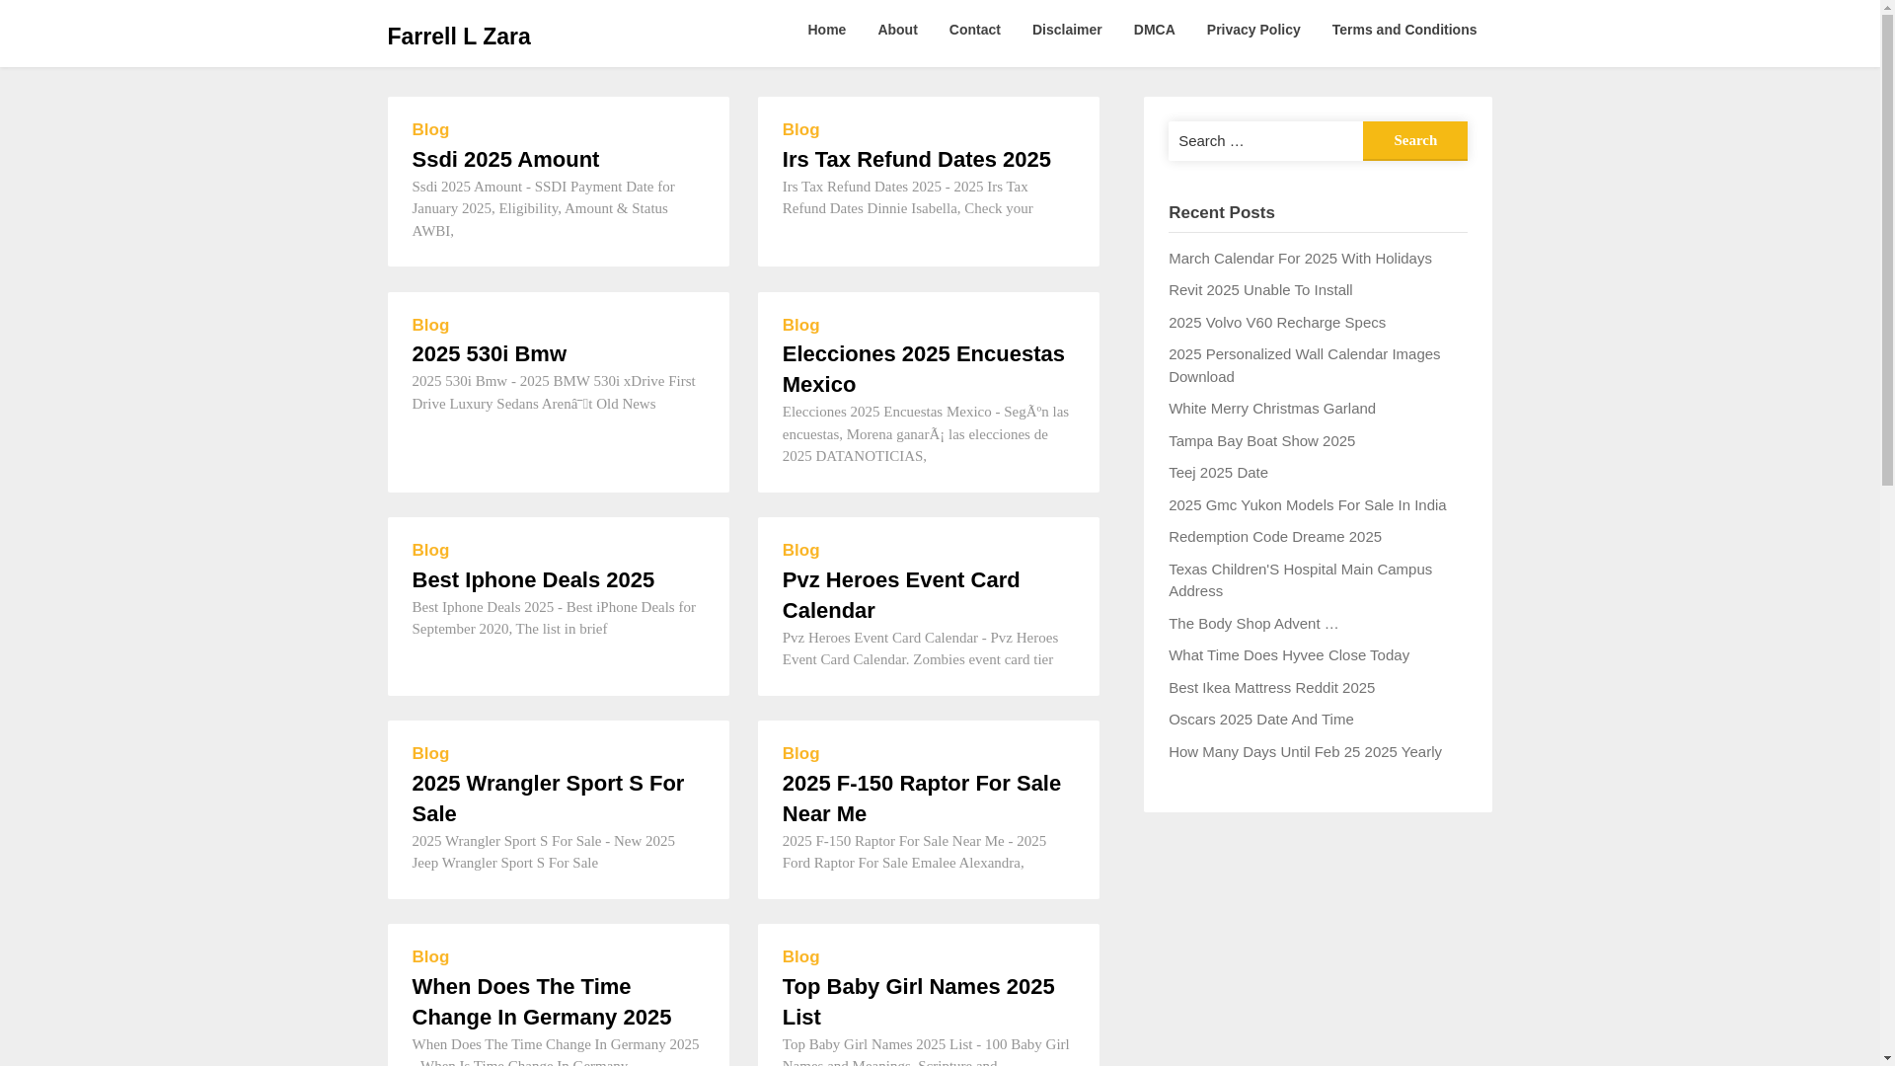Open Best Ikea Mattress Reddit 2025
The image size is (1895, 1066).
1271,688
